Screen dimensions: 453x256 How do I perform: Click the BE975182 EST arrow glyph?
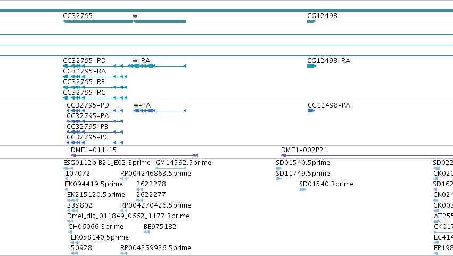[147, 232]
